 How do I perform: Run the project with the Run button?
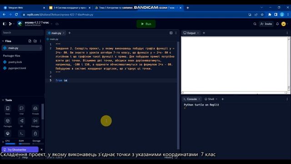(x=146, y=24)
